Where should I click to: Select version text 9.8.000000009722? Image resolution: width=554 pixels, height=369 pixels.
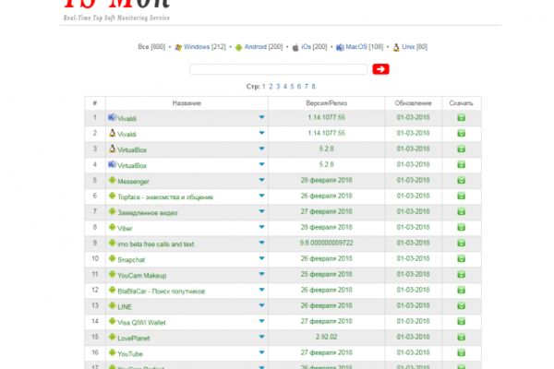click(x=327, y=243)
